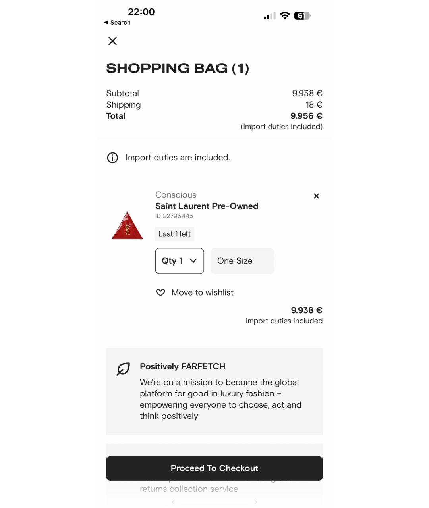Tap Saint Laurent Pre-Owned product name

pyautogui.click(x=207, y=206)
